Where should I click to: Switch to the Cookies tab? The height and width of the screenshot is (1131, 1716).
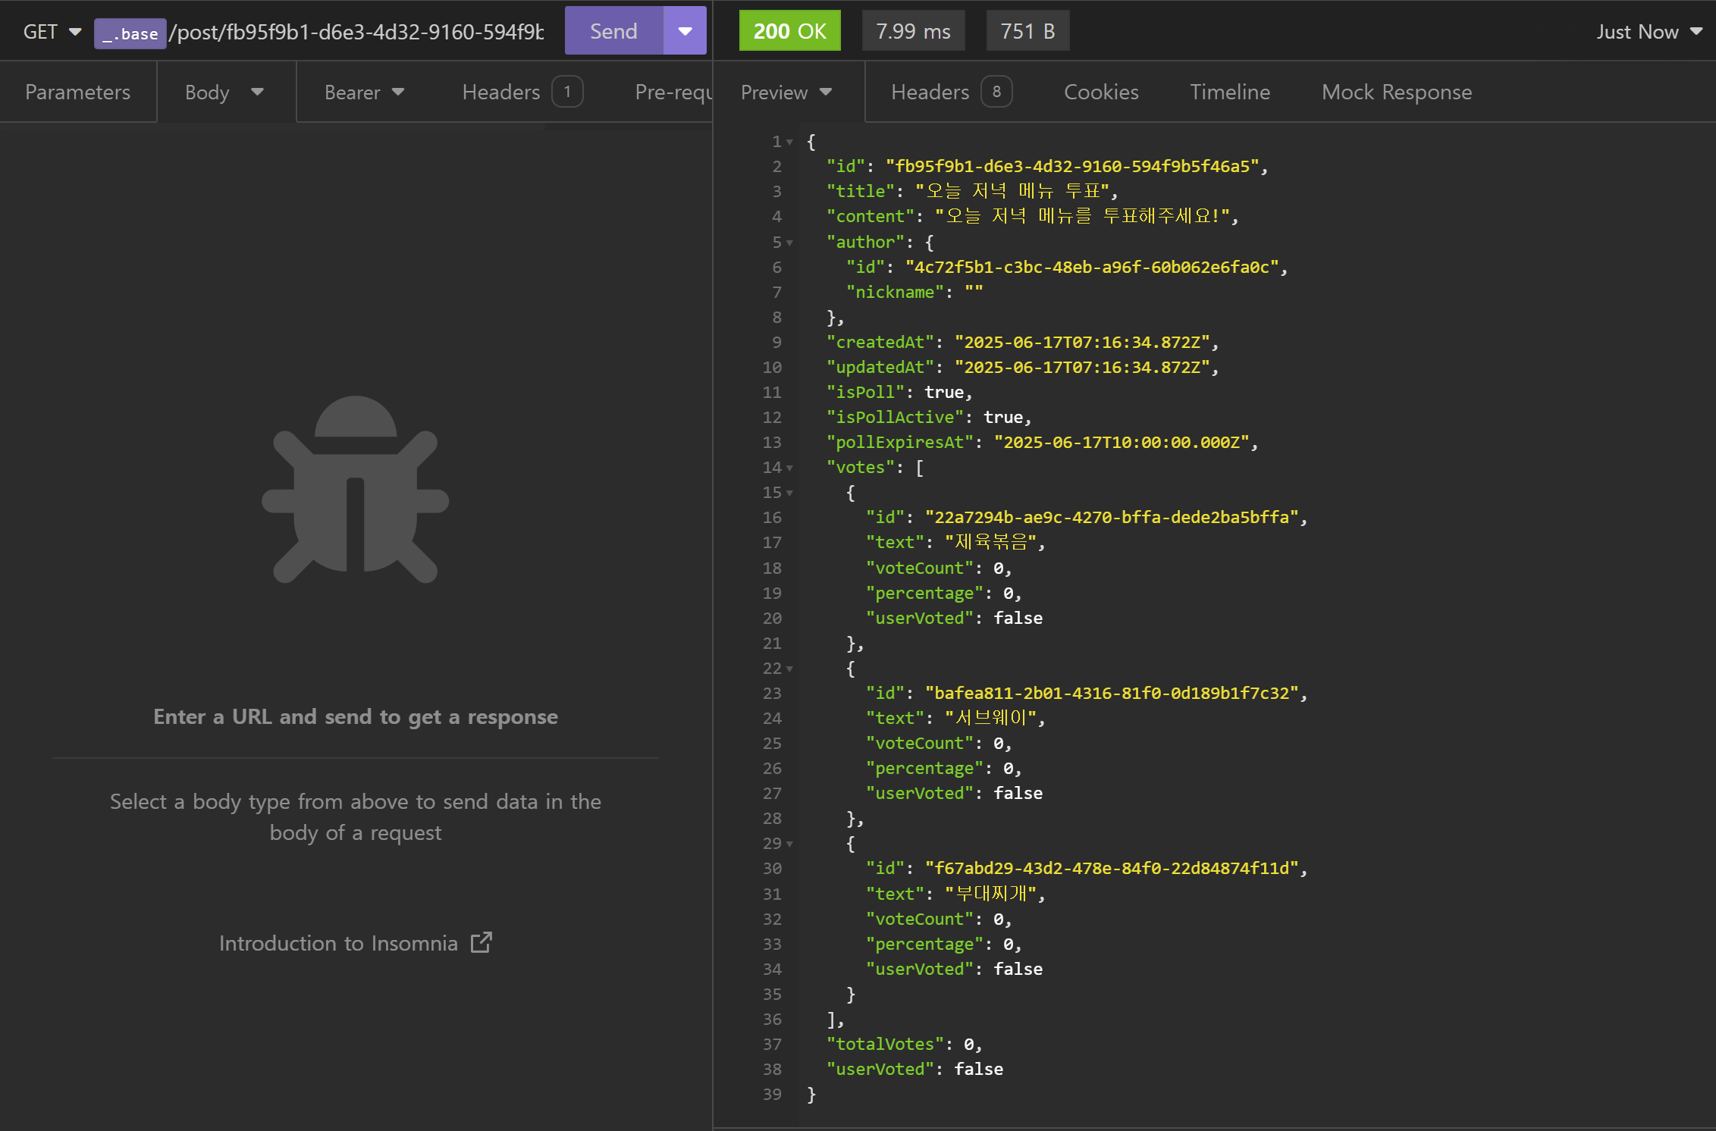tap(1100, 92)
